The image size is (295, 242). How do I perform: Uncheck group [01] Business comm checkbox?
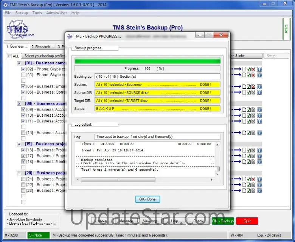pyautogui.click(x=19, y=63)
